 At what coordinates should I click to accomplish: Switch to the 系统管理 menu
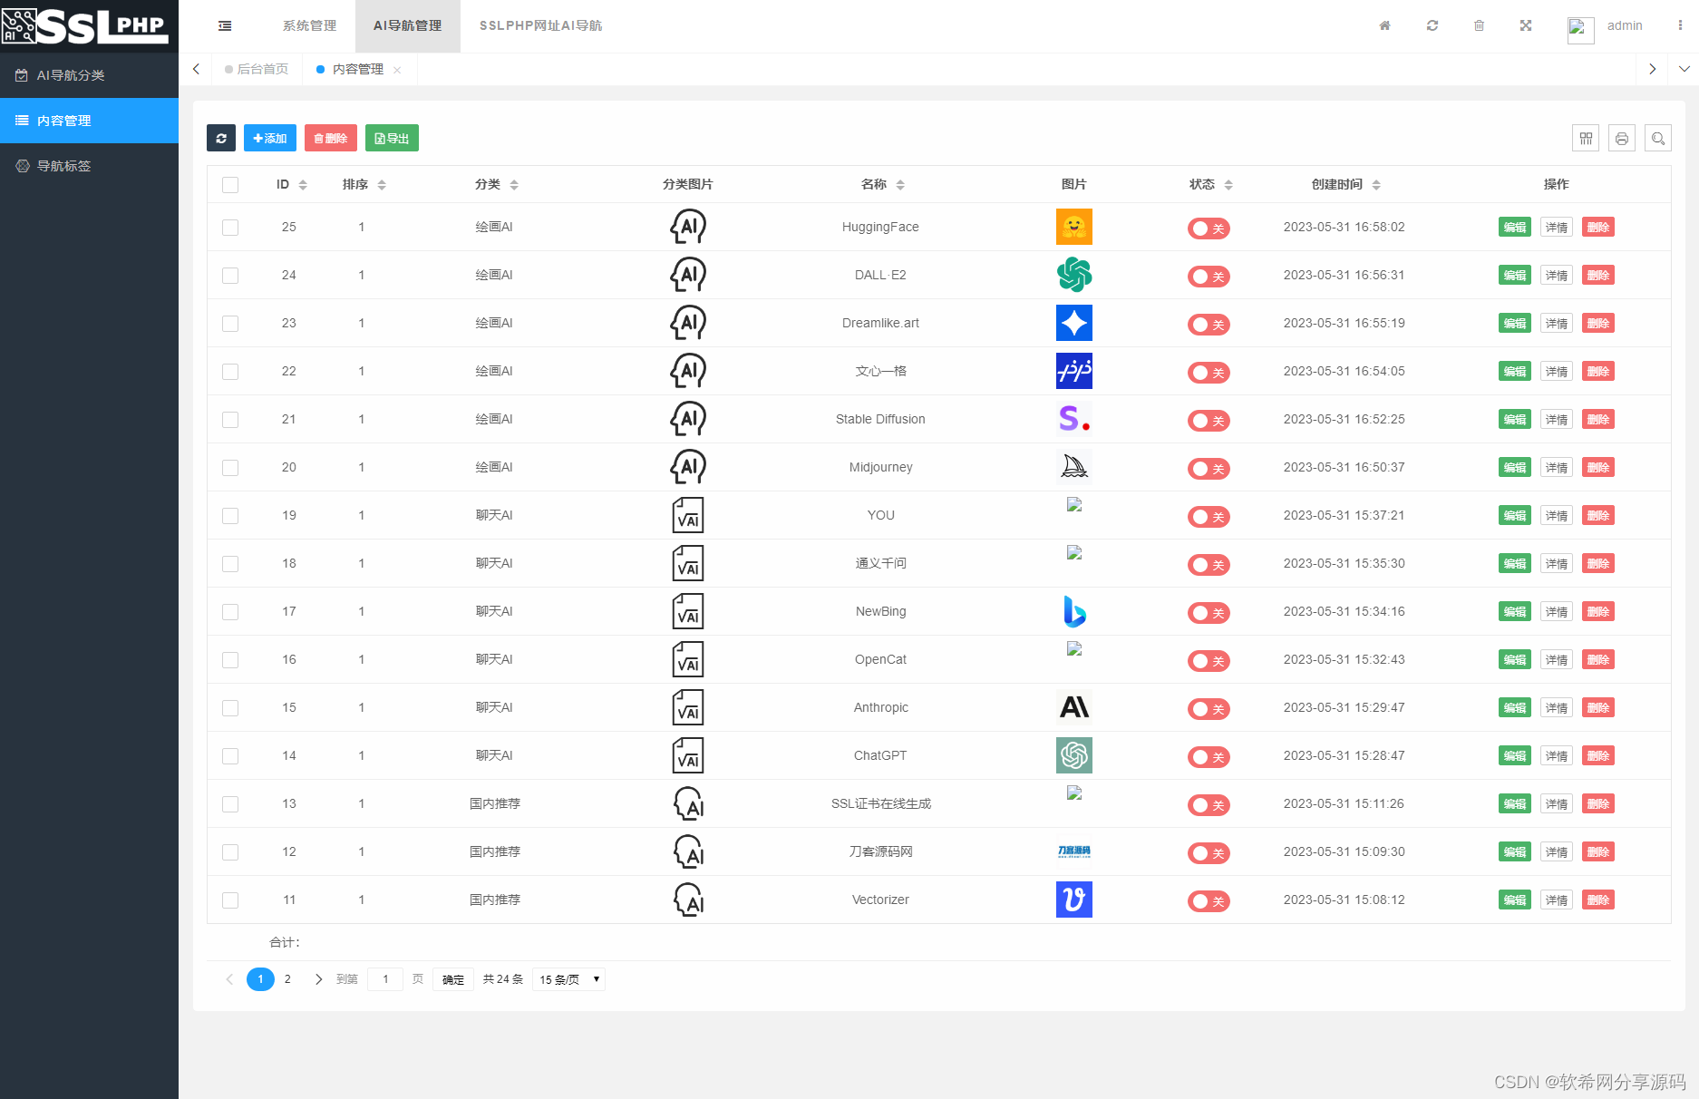coord(309,25)
